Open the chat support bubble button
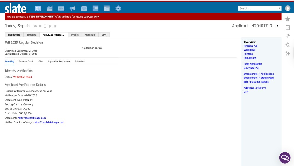Screen dimensions: 294x166 [285, 158]
